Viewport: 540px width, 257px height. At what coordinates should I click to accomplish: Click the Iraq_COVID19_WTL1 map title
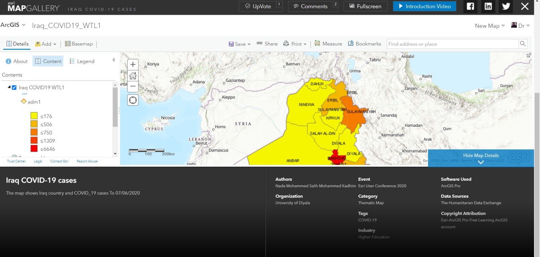66,26
